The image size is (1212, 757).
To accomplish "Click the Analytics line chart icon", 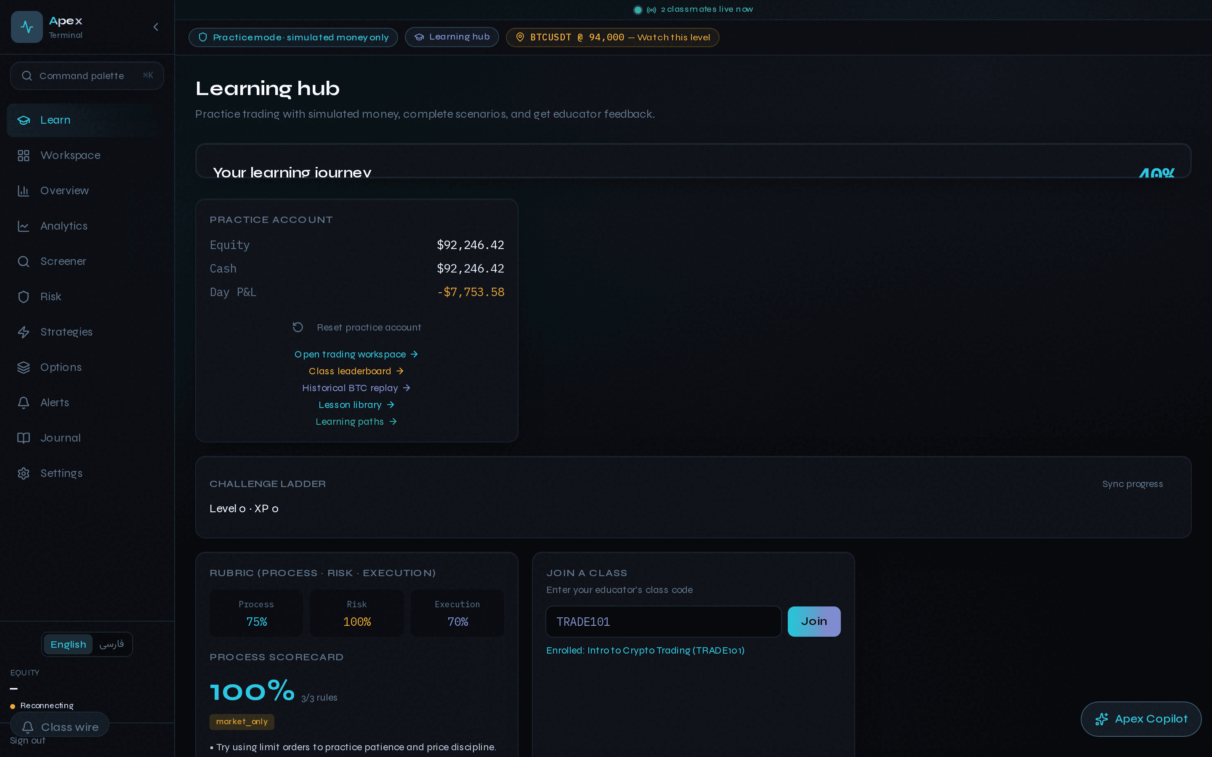I will tap(24, 226).
